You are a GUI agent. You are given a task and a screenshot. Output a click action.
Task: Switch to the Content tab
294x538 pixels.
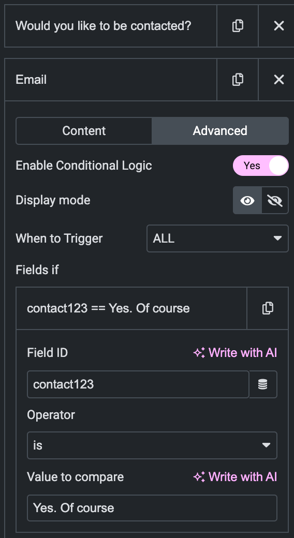[84, 131]
